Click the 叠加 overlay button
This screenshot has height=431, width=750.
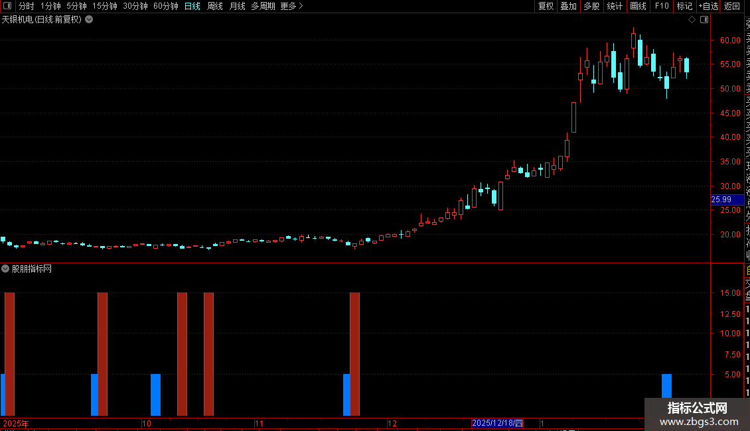point(569,6)
